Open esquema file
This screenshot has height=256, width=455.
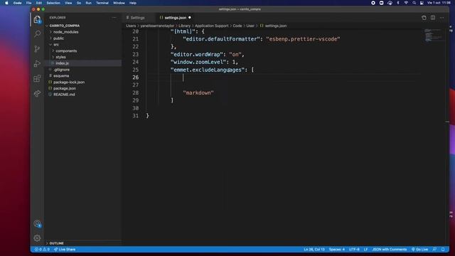pos(61,76)
